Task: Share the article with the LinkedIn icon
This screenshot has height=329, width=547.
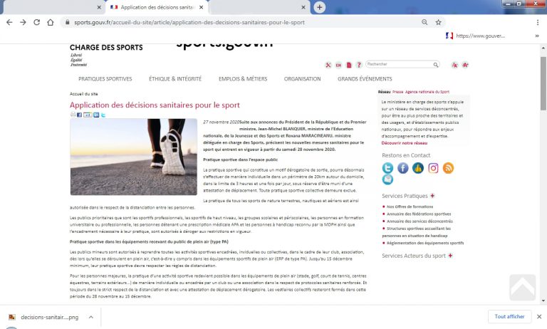Action: [96, 115]
